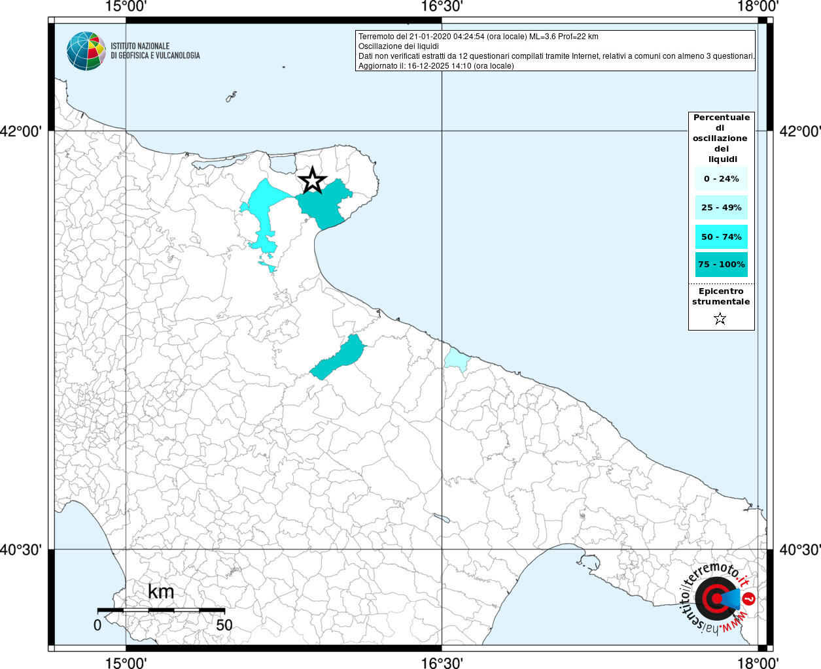821x669 pixels.
Task: Click the bottom 18°00' longitude label
Action: 758,662
